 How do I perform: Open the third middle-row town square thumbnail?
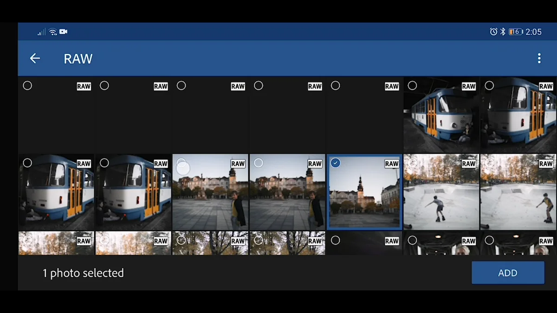pyautogui.click(x=210, y=192)
